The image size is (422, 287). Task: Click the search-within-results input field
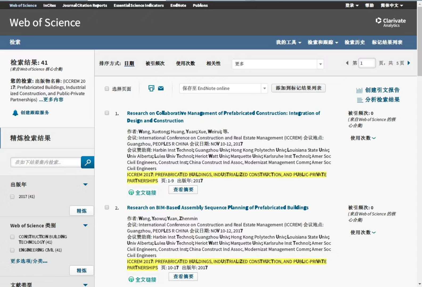pos(46,162)
